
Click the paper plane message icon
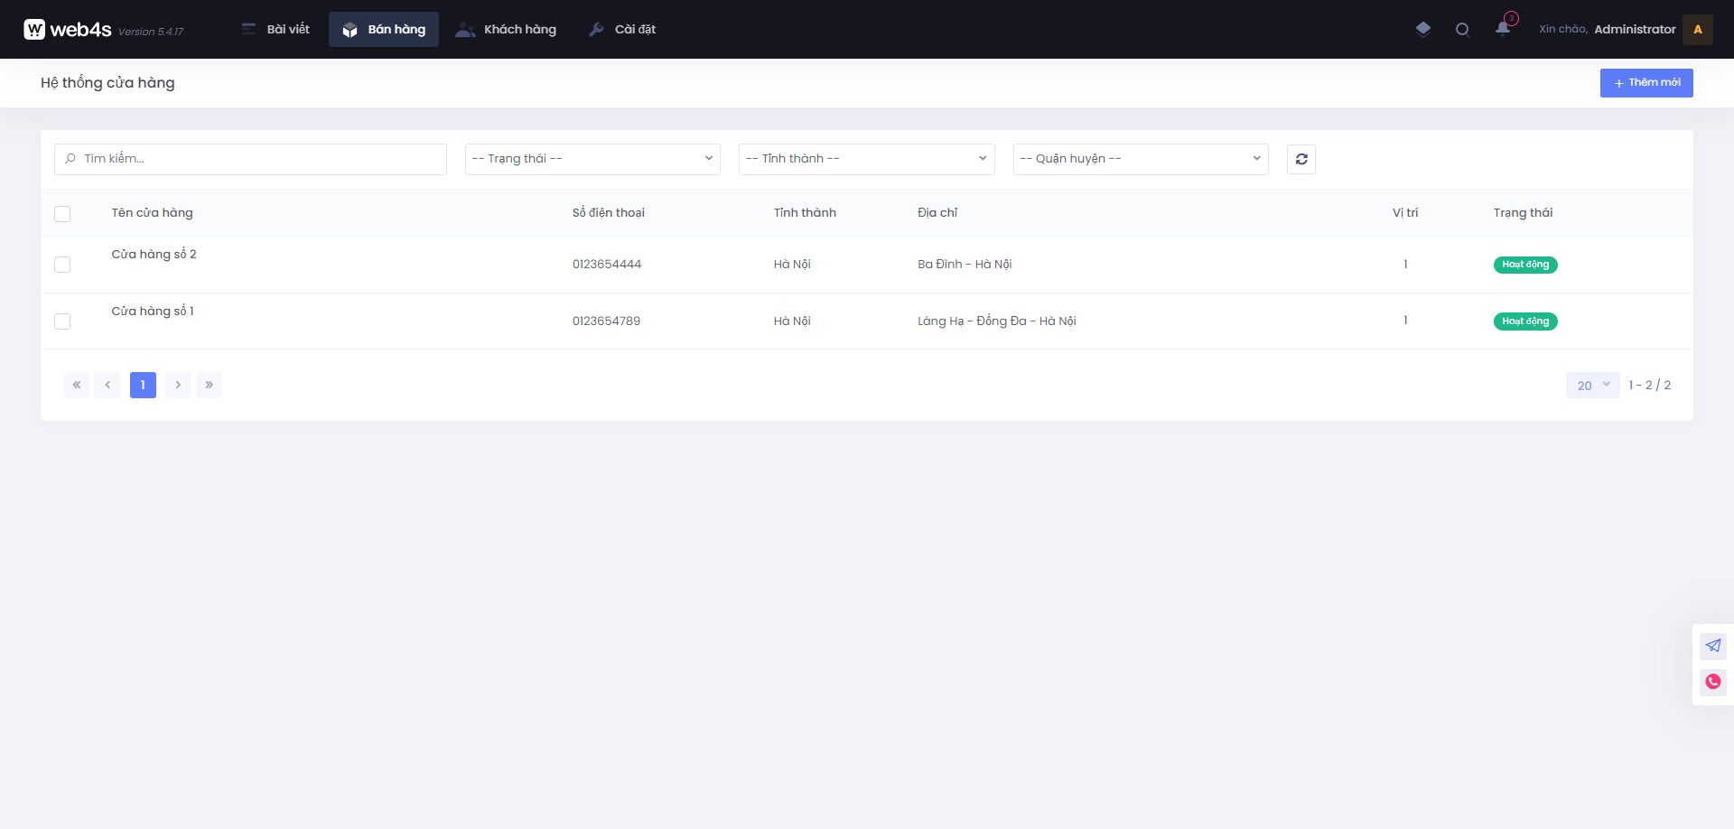pyautogui.click(x=1712, y=646)
